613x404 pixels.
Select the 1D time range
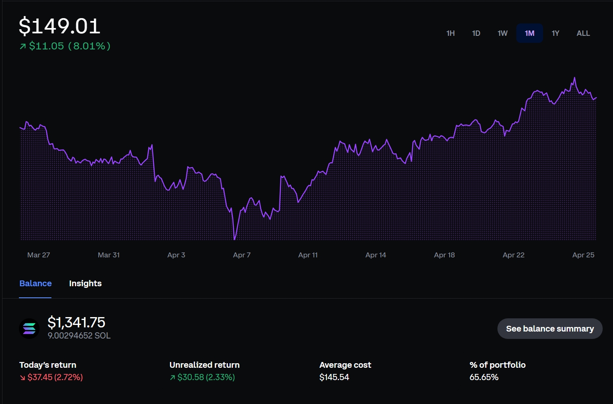(x=476, y=33)
